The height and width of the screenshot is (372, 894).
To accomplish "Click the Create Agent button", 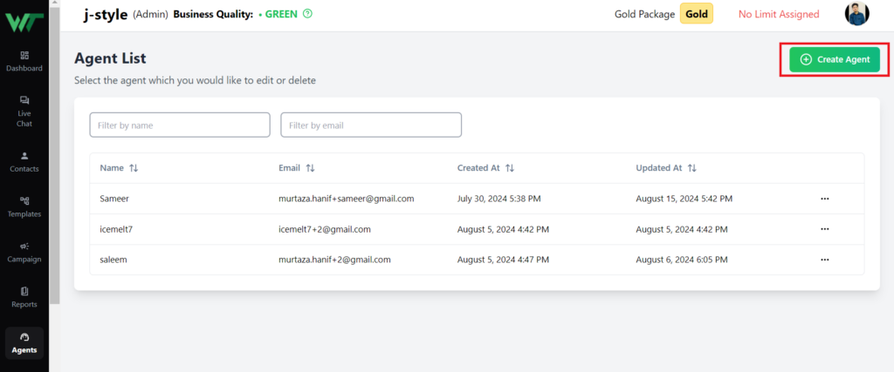I will [x=834, y=60].
